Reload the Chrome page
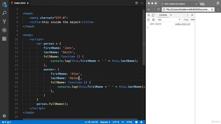Screen dimensions: 221x124 click(x=158, y=9)
